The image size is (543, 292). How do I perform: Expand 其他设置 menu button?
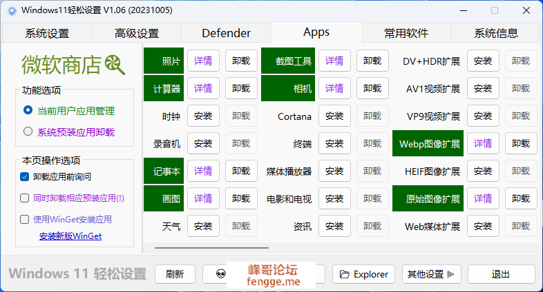tap(432, 274)
